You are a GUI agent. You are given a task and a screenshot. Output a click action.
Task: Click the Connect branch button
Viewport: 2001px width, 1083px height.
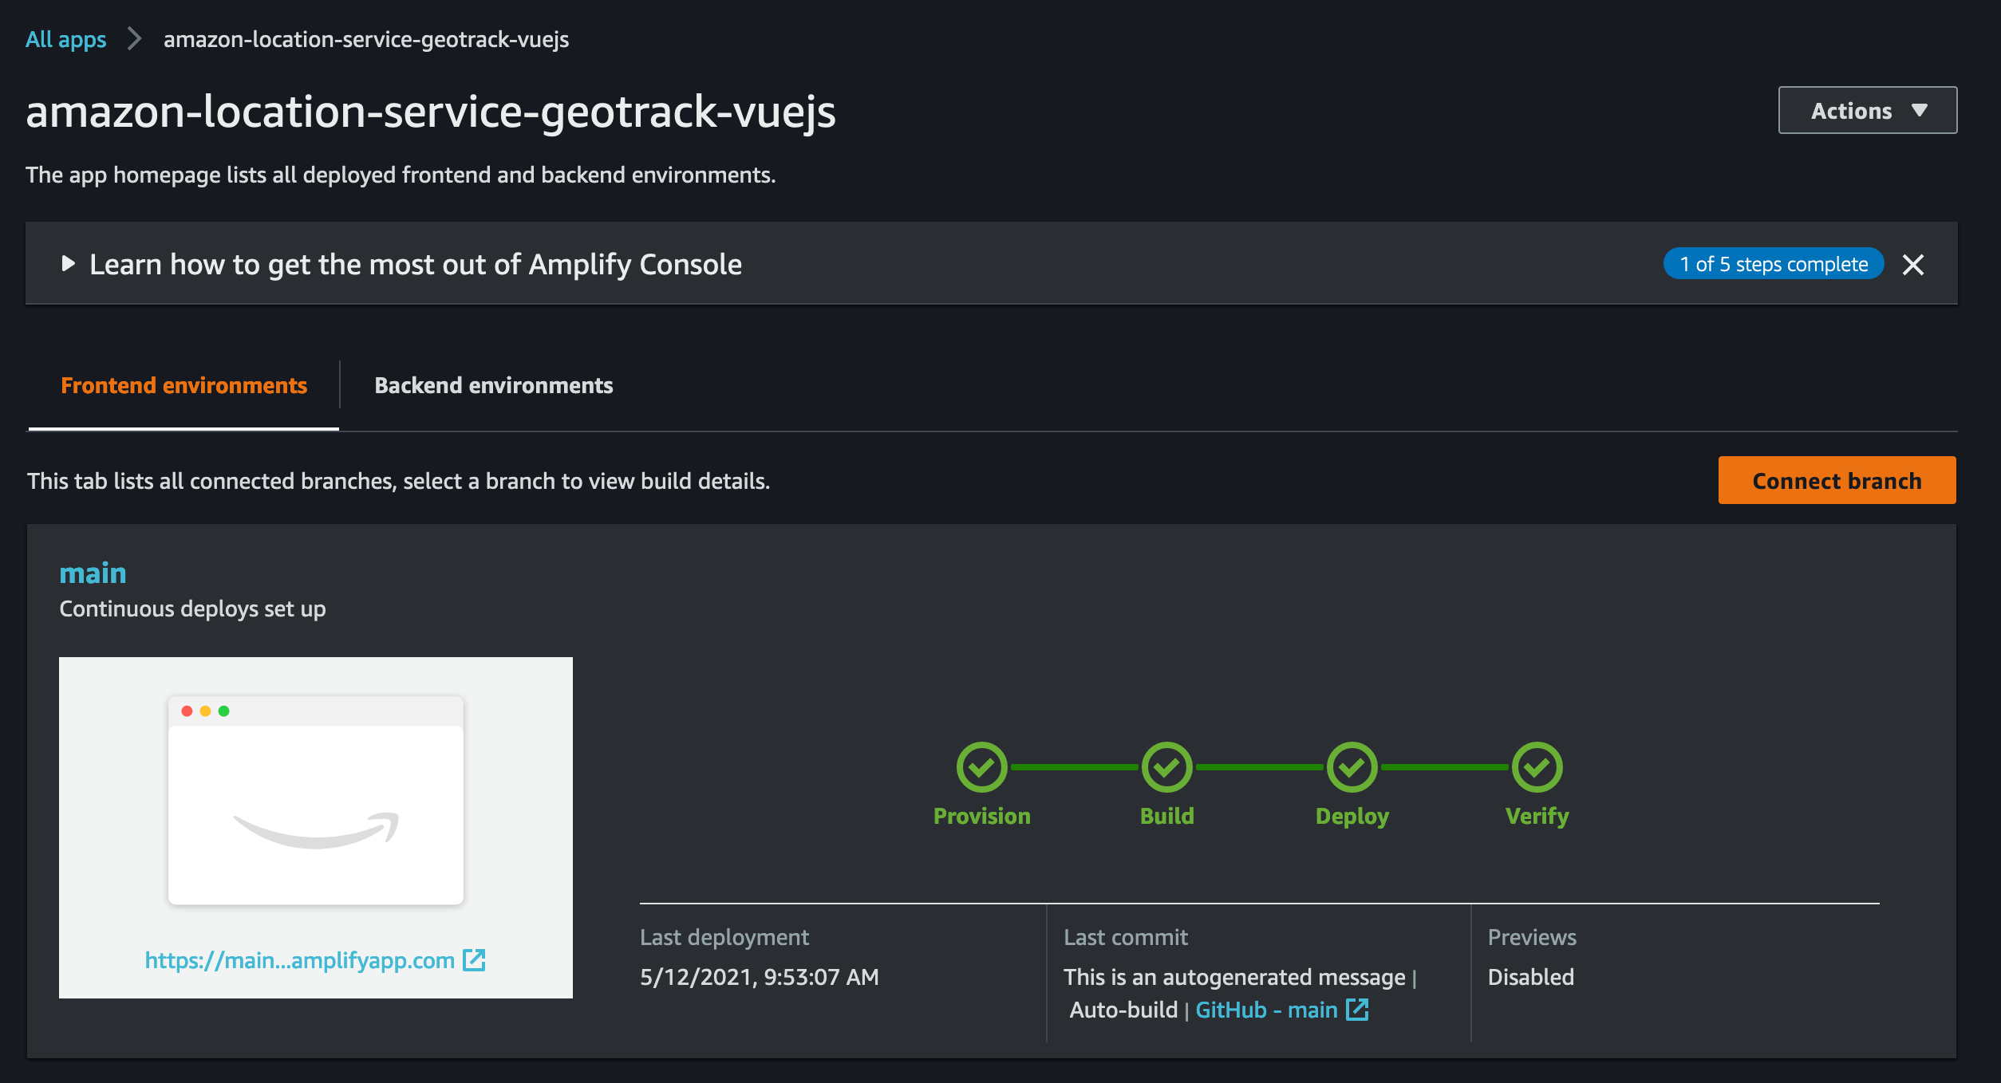[x=1837, y=480]
